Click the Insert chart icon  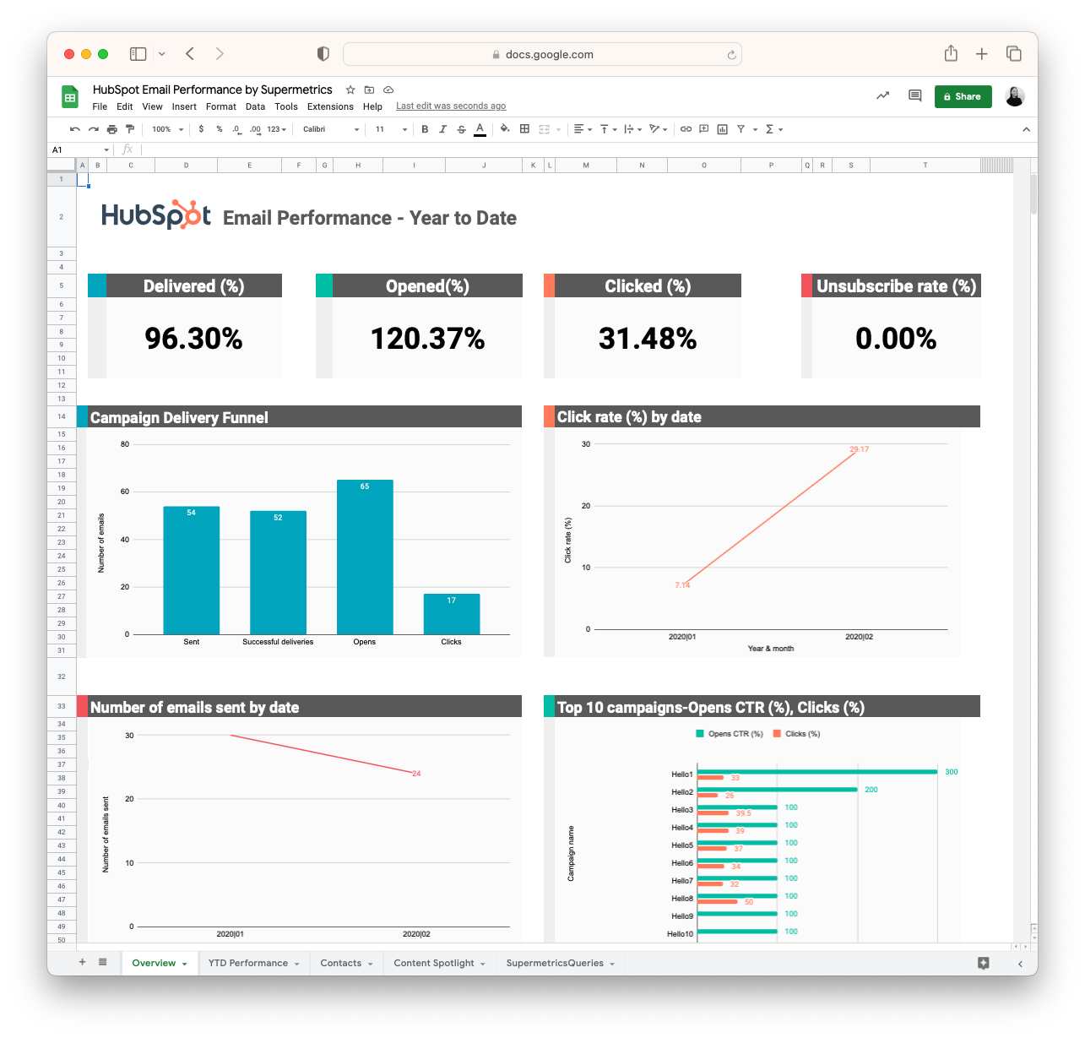(722, 129)
